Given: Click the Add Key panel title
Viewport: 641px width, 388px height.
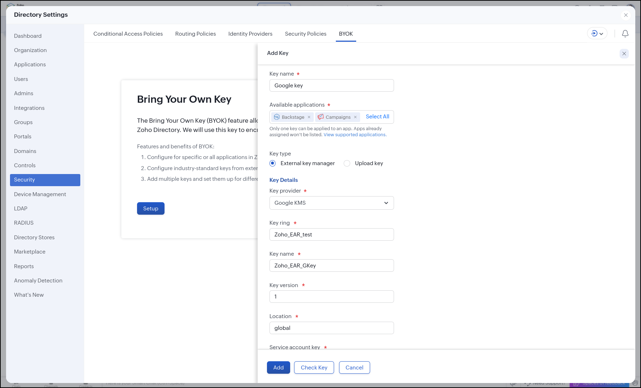Looking at the screenshot, I should click(x=278, y=53).
